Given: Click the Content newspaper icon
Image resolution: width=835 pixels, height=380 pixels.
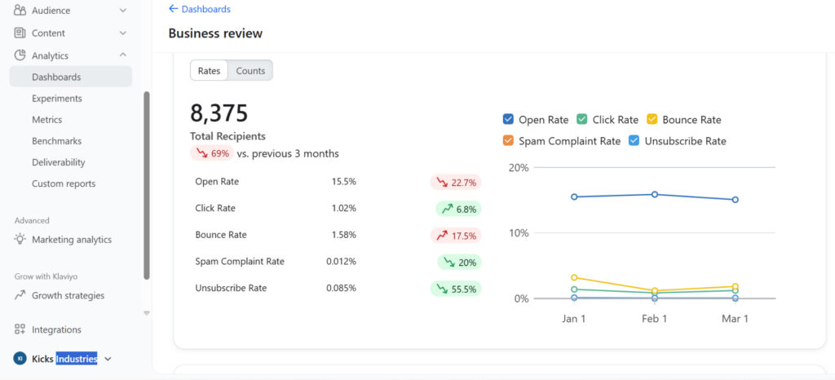Looking at the screenshot, I should pos(20,33).
